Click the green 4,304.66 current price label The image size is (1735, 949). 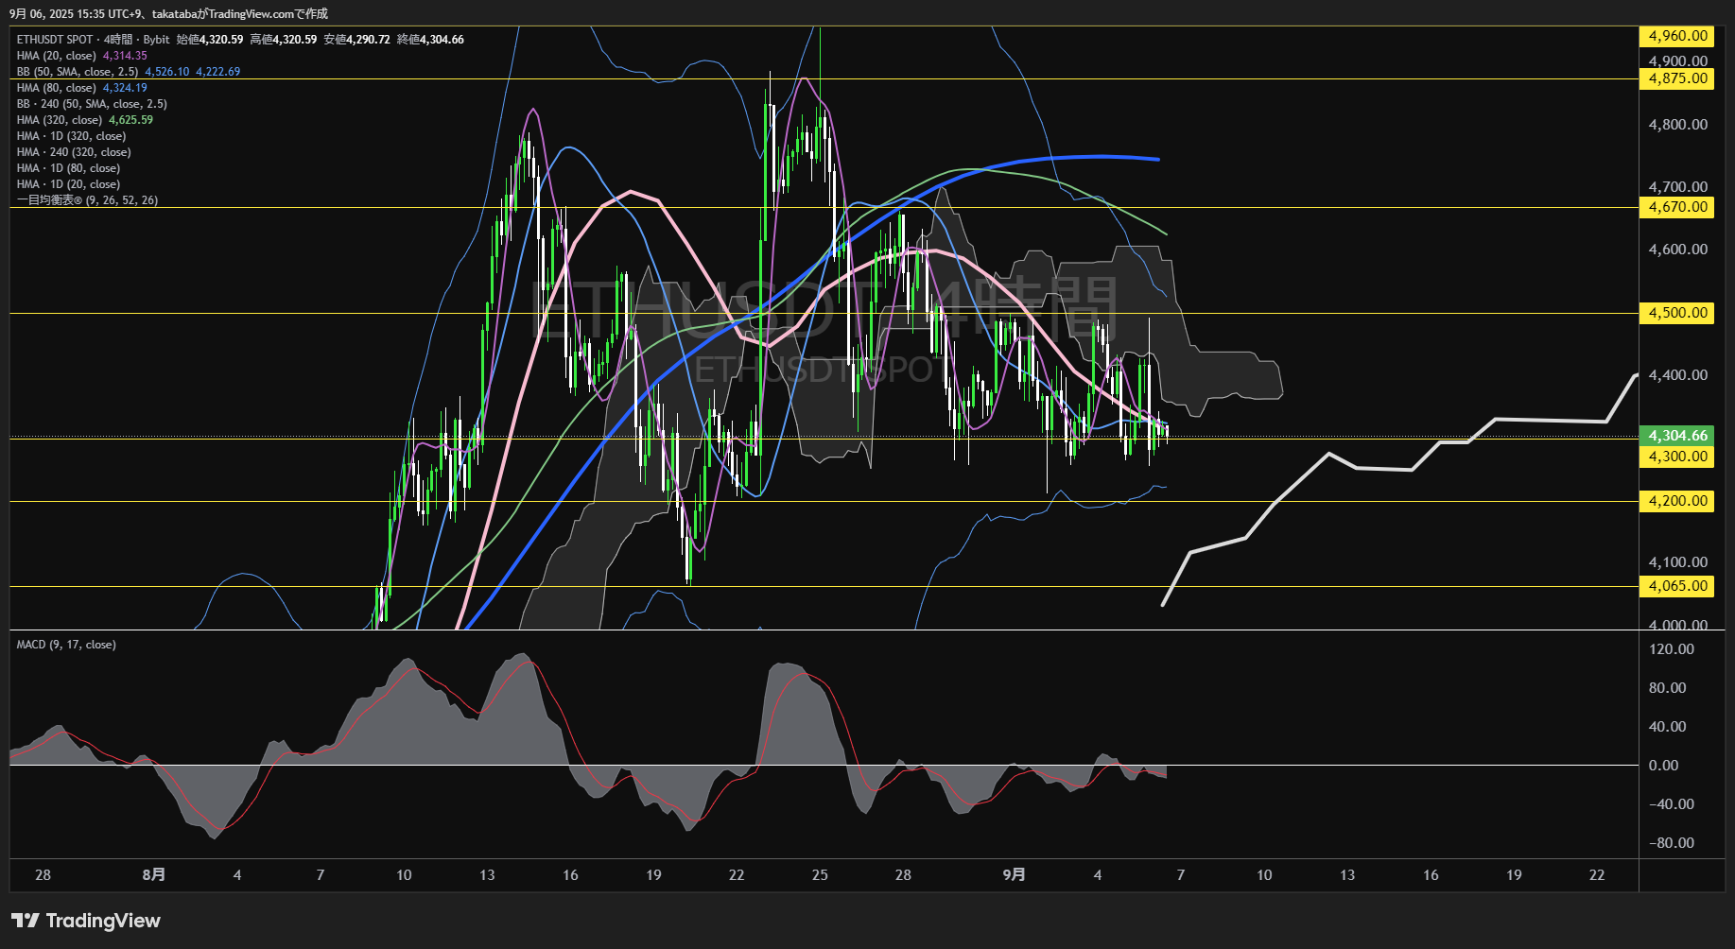(x=1677, y=436)
